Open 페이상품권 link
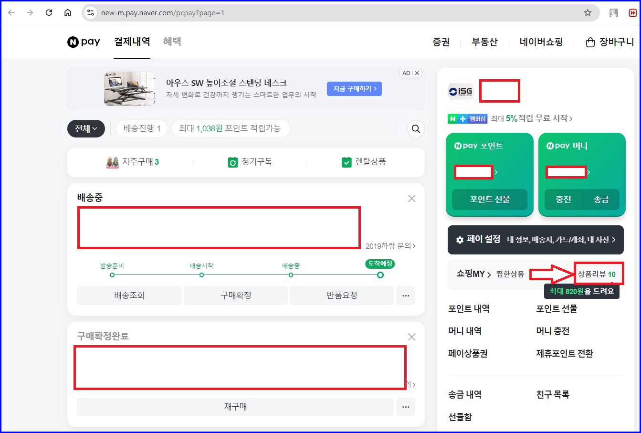This screenshot has width=641, height=433. (468, 354)
